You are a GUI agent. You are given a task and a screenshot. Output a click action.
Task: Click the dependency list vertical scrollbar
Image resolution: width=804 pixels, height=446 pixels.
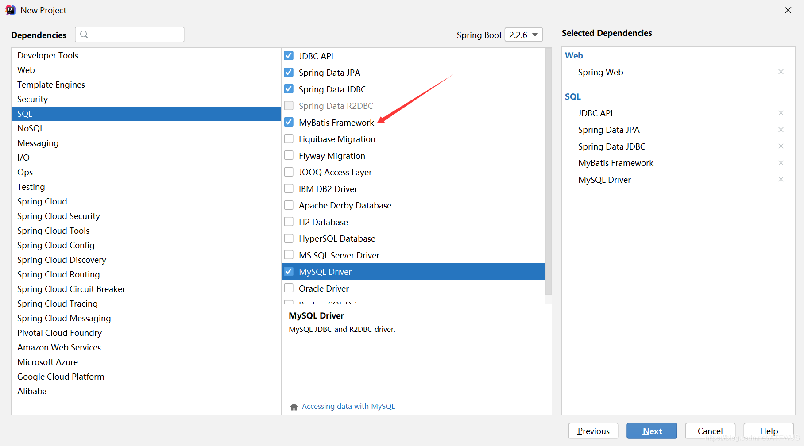click(x=548, y=171)
